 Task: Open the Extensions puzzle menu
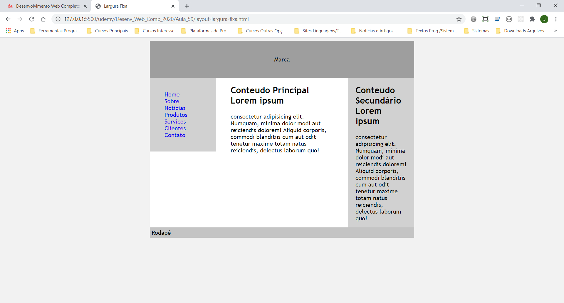[532, 19]
